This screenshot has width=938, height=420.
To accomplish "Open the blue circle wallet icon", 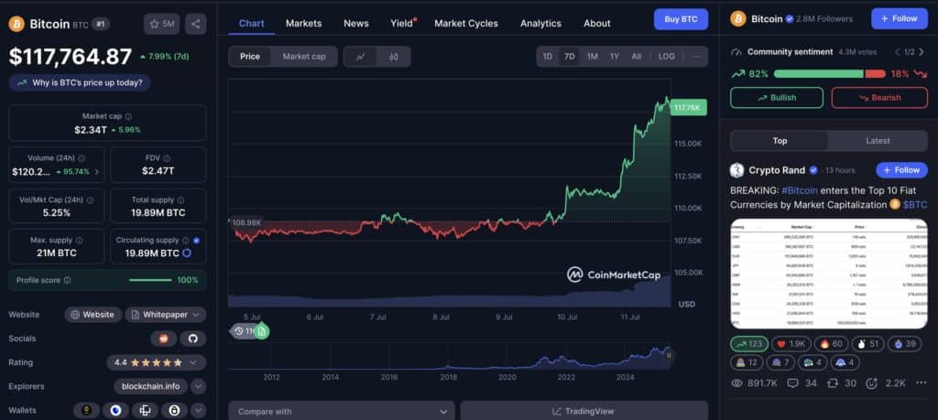I will coord(115,411).
